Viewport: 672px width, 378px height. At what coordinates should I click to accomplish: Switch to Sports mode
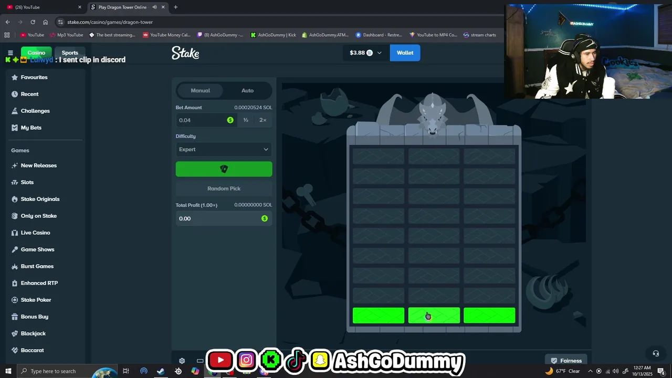click(70, 52)
